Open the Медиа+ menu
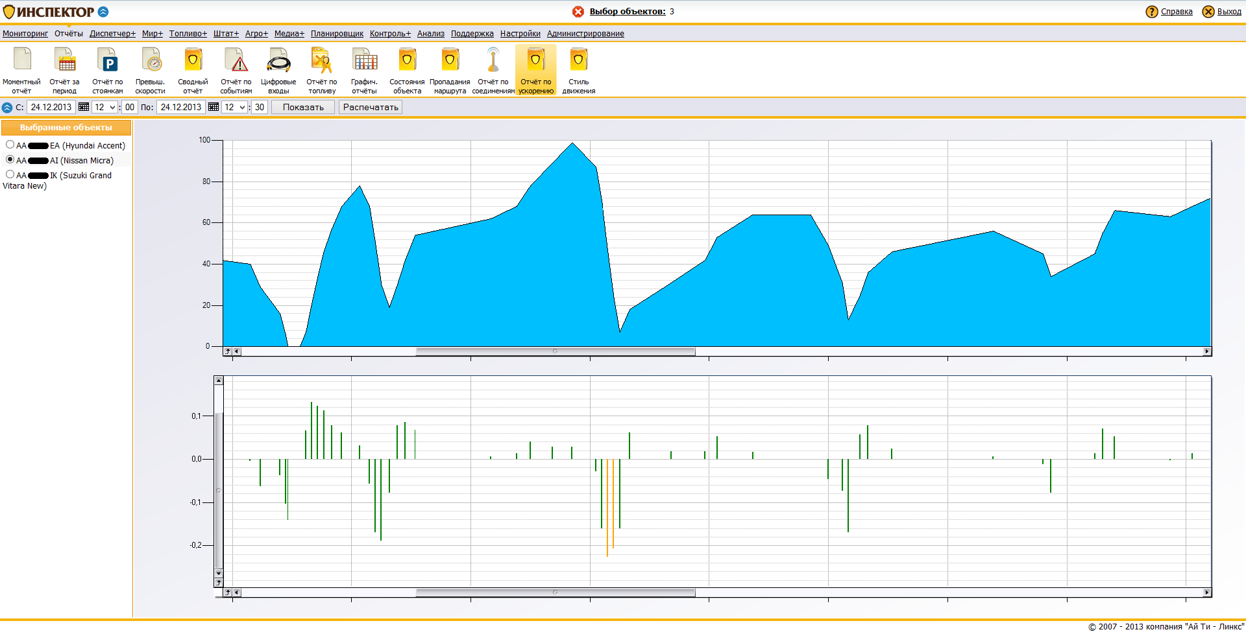The image size is (1246, 634). coord(289,34)
